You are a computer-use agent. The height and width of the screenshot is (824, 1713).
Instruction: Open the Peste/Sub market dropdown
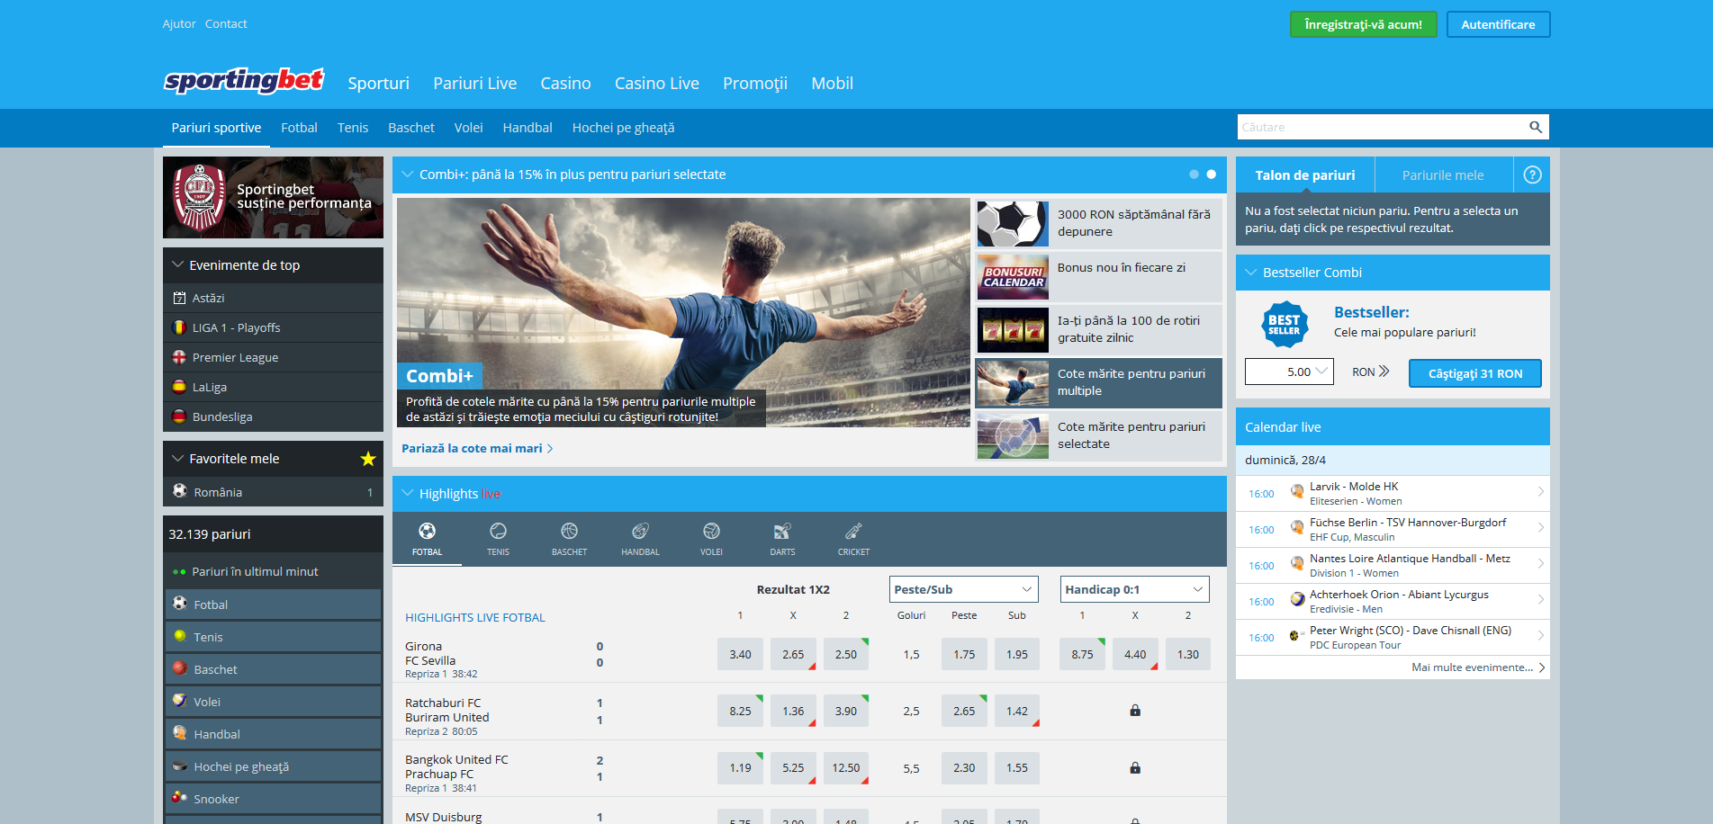point(964,589)
